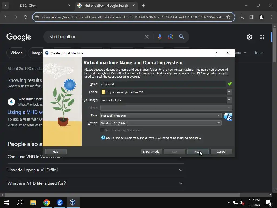Click the network tray icon
277x208 pixels.
(236, 203)
